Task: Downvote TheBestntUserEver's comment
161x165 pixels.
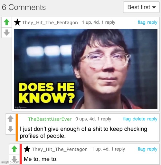Action: pyautogui.click(x=11, y=129)
